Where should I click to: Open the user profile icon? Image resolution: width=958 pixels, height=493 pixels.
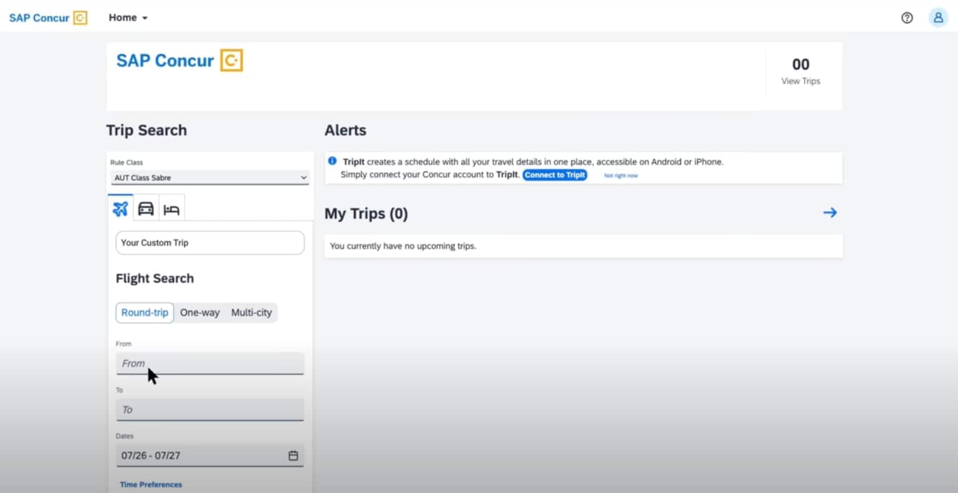pos(938,17)
